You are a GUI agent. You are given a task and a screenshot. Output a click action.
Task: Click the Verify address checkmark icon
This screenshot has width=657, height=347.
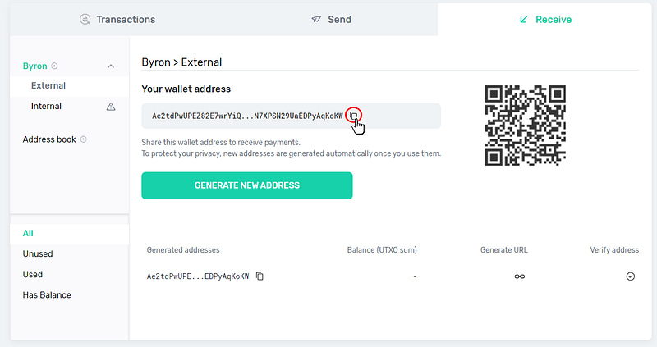pos(630,276)
